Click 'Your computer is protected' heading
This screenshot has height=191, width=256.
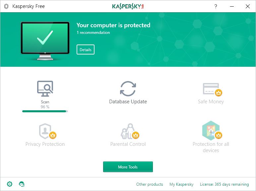click(113, 25)
